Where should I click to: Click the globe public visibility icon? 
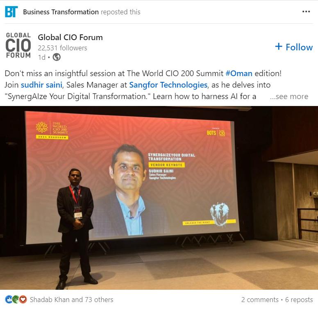(x=57, y=57)
